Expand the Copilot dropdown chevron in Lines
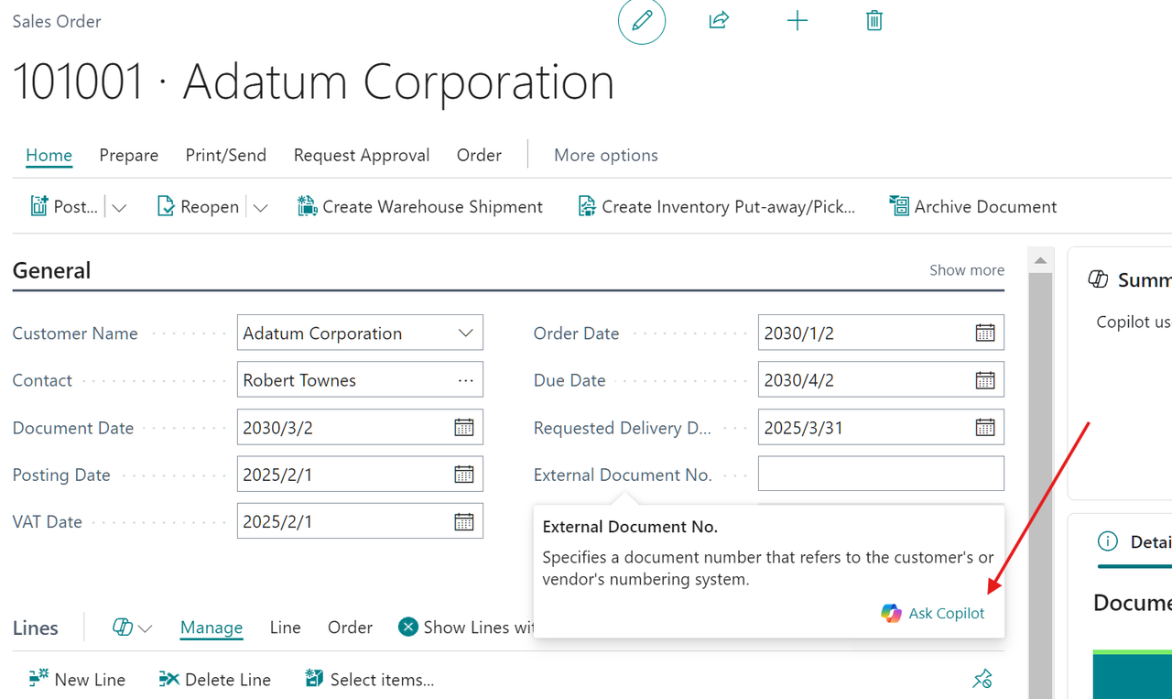Viewport: 1172px width, 699px height. pos(145,628)
